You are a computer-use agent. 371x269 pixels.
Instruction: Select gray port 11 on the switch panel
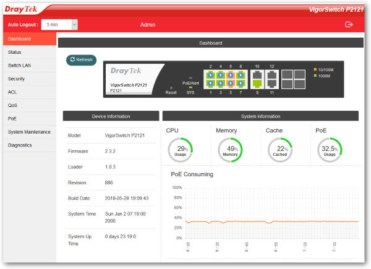pos(272,83)
